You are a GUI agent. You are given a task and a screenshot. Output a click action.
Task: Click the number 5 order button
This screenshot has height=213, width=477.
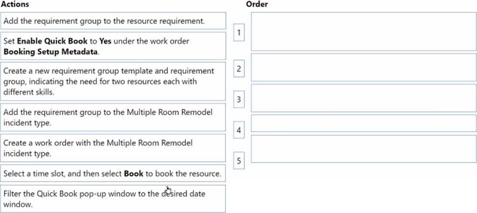pyautogui.click(x=239, y=160)
